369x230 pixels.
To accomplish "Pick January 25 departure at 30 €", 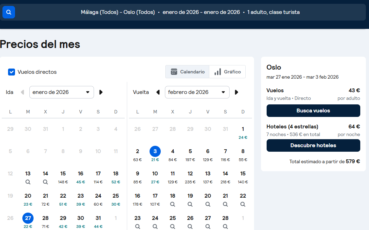I will [116, 199].
